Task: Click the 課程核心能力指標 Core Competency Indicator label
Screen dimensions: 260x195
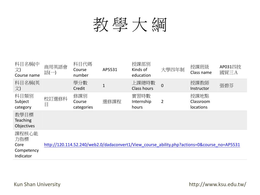Action: 27,144
